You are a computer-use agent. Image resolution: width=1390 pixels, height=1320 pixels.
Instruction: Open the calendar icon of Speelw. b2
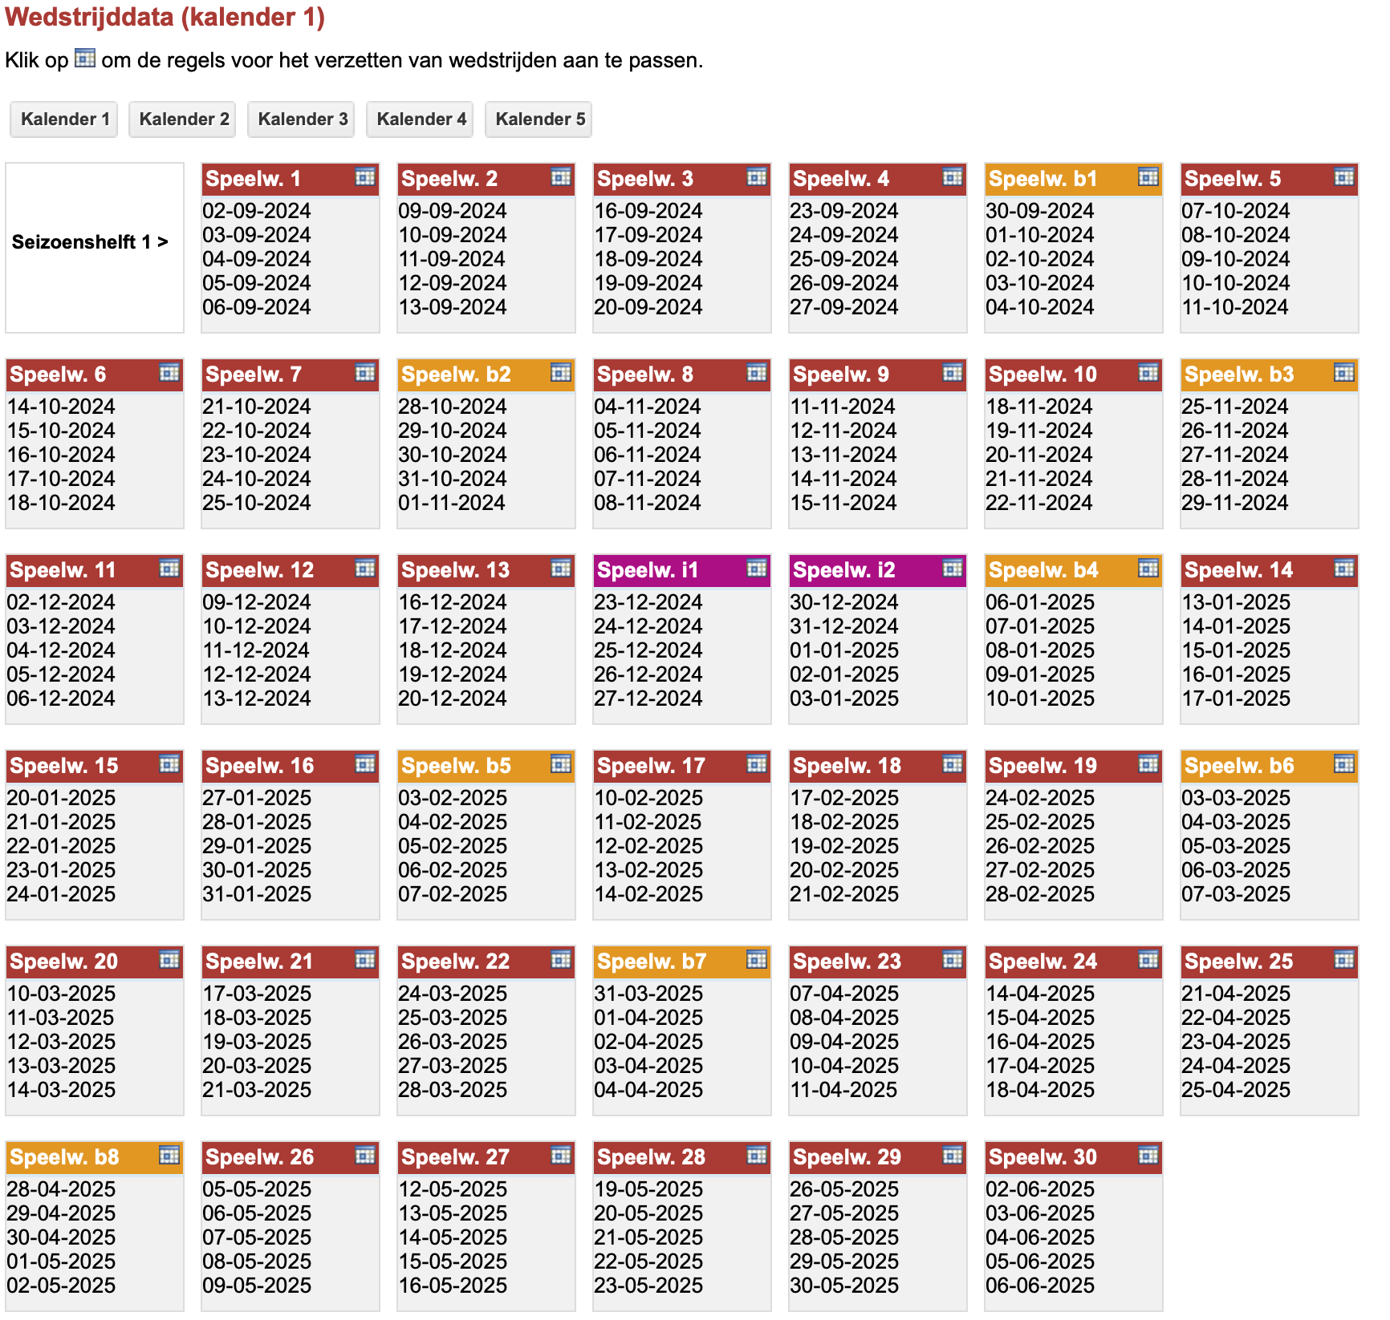point(561,373)
